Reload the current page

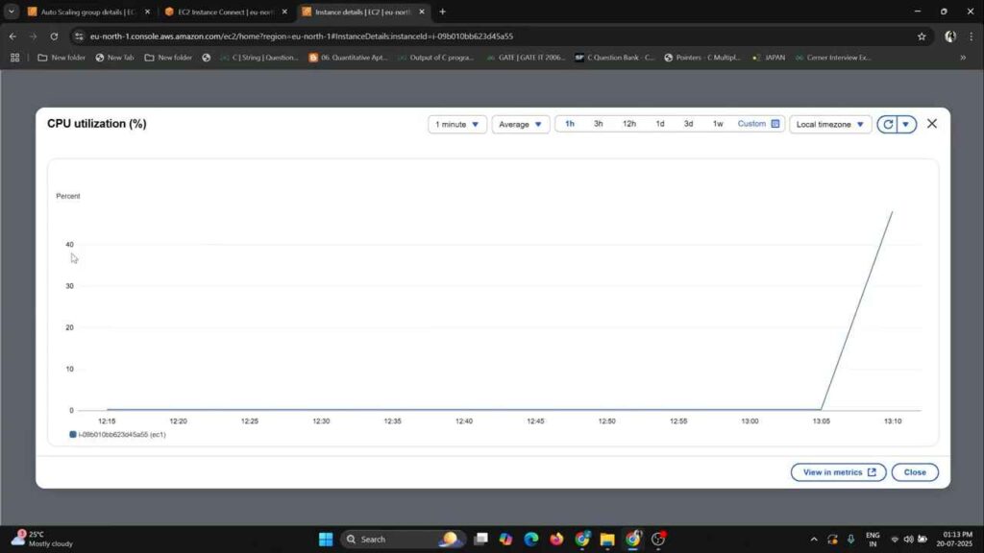54,36
